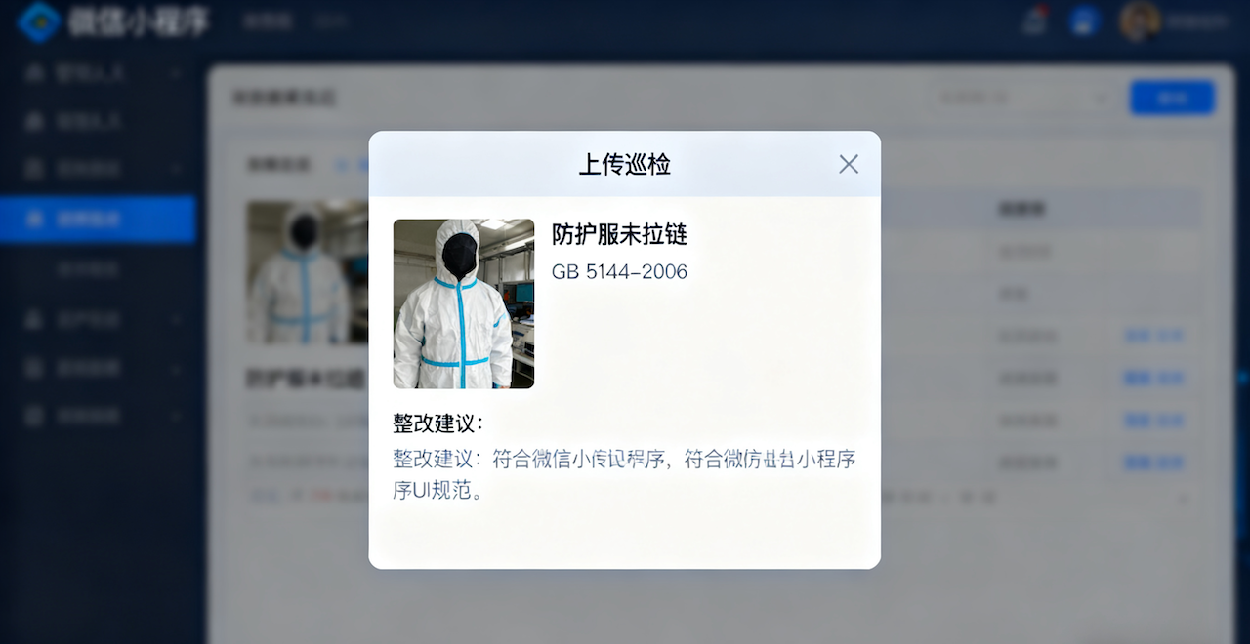Expand the bottom sidebar item's chevron
Image resolution: width=1250 pixels, height=644 pixels.
click(x=176, y=416)
